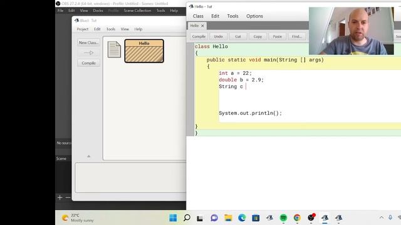Open the Project menu in BlueJ
Viewport: 401px width, 225px height.
[x=83, y=29]
